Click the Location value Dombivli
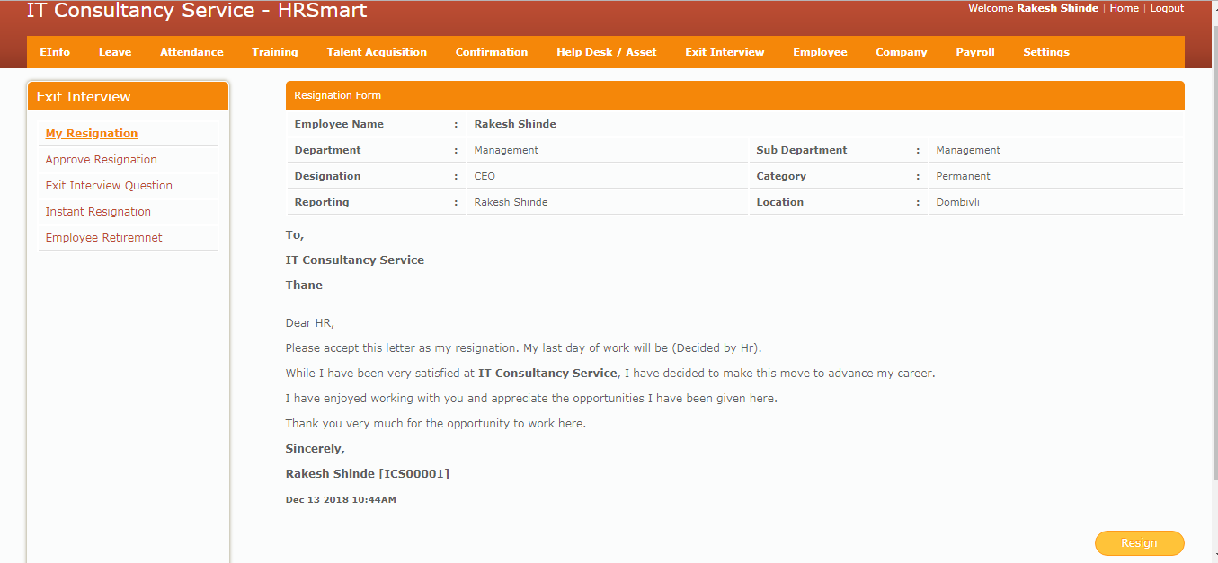This screenshot has height=563, width=1218. pos(957,202)
